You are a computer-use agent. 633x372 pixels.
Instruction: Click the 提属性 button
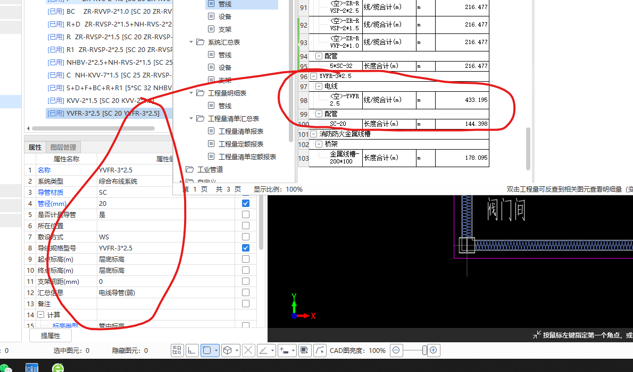(x=51, y=335)
